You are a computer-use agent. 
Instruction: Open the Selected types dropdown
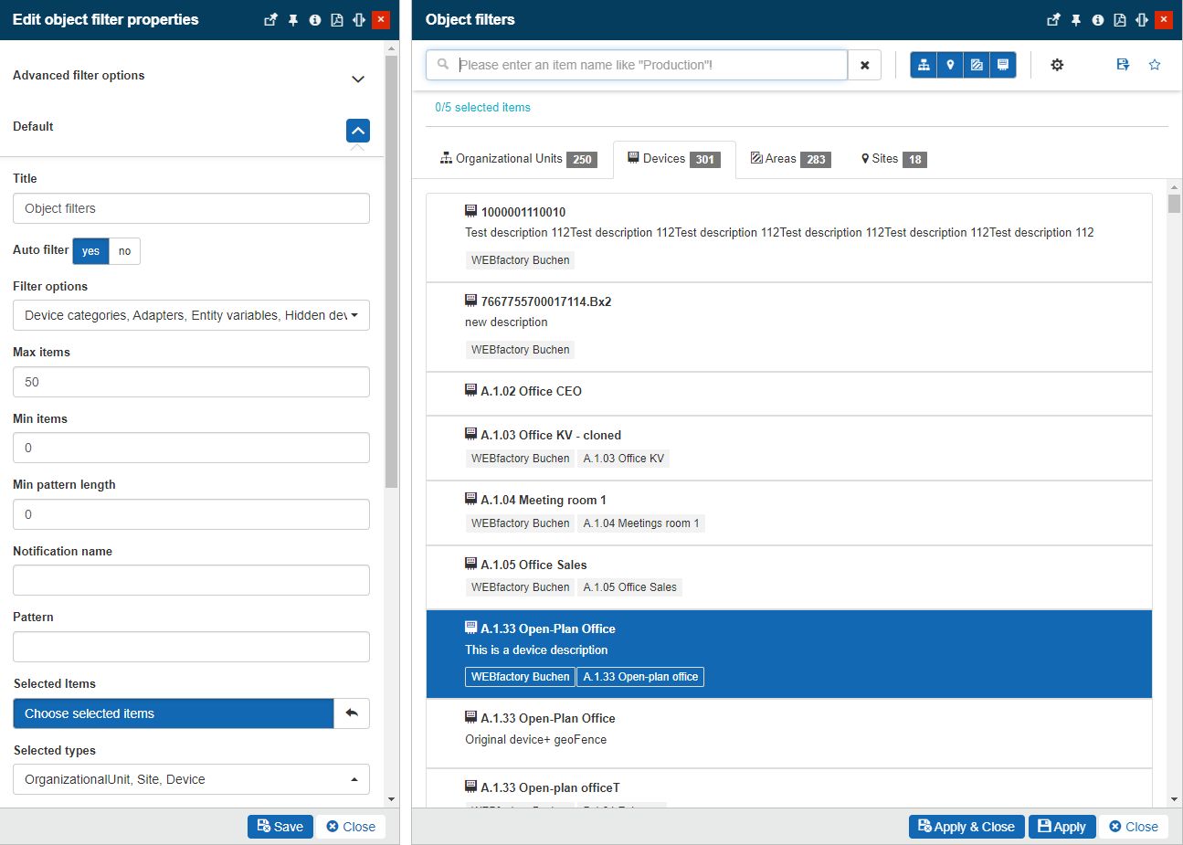[191, 779]
